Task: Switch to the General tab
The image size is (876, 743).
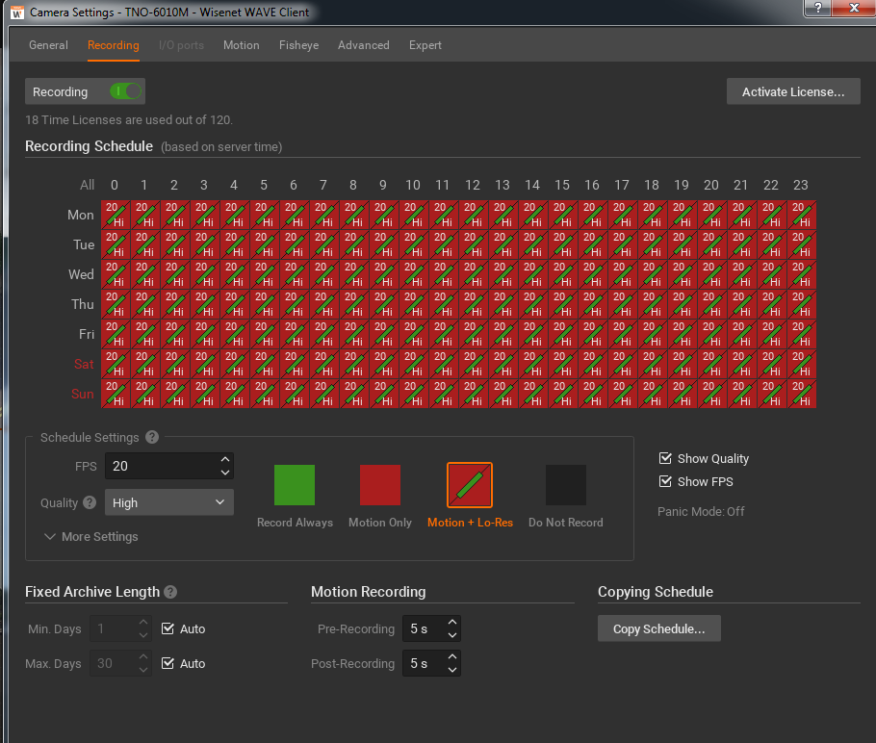Action: [48, 45]
